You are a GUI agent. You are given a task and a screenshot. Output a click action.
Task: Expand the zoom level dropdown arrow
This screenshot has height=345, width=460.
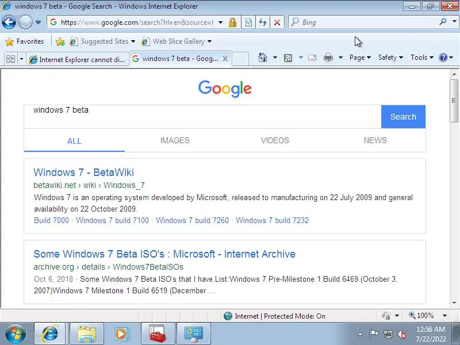point(444,316)
